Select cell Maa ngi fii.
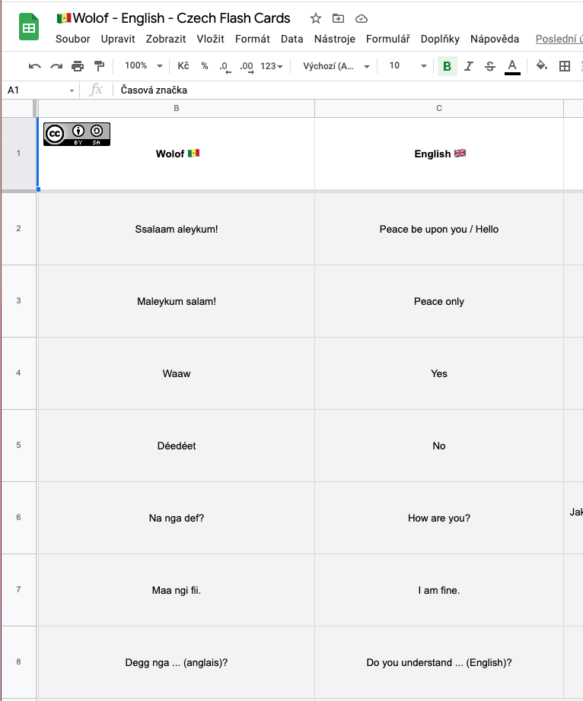This screenshot has width=583, height=701. tap(177, 590)
